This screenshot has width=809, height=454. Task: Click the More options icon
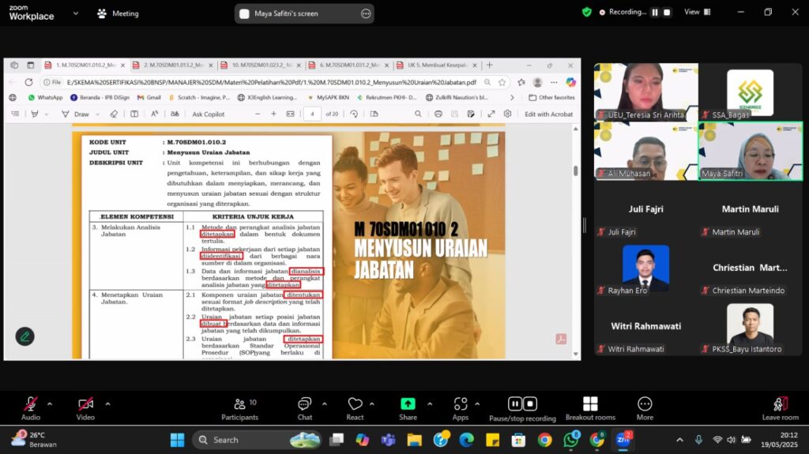pos(645,407)
